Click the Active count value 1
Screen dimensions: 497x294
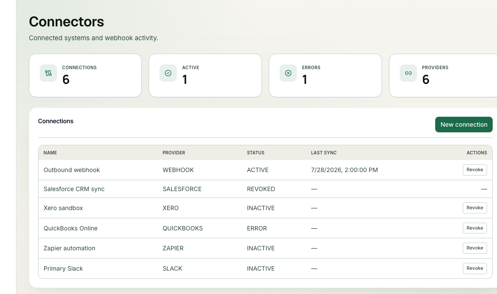click(x=185, y=80)
